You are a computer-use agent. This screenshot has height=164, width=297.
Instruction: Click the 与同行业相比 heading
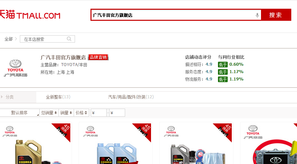pos(231,57)
